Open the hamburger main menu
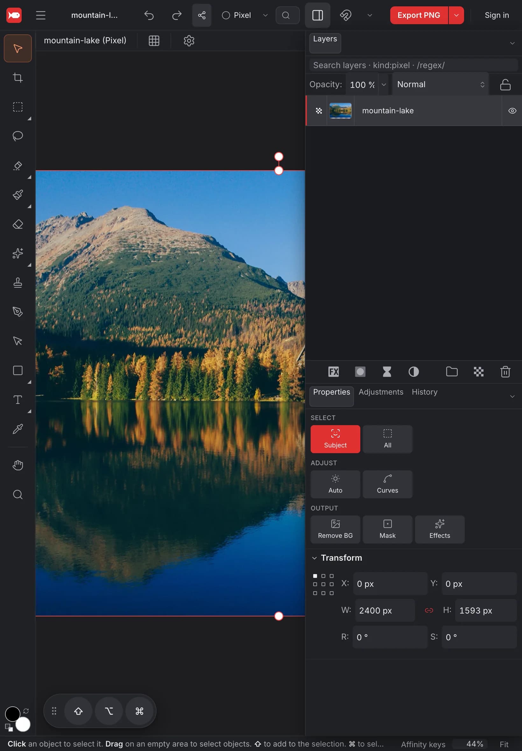This screenshot has width=522, height=751. click(40, 15)
